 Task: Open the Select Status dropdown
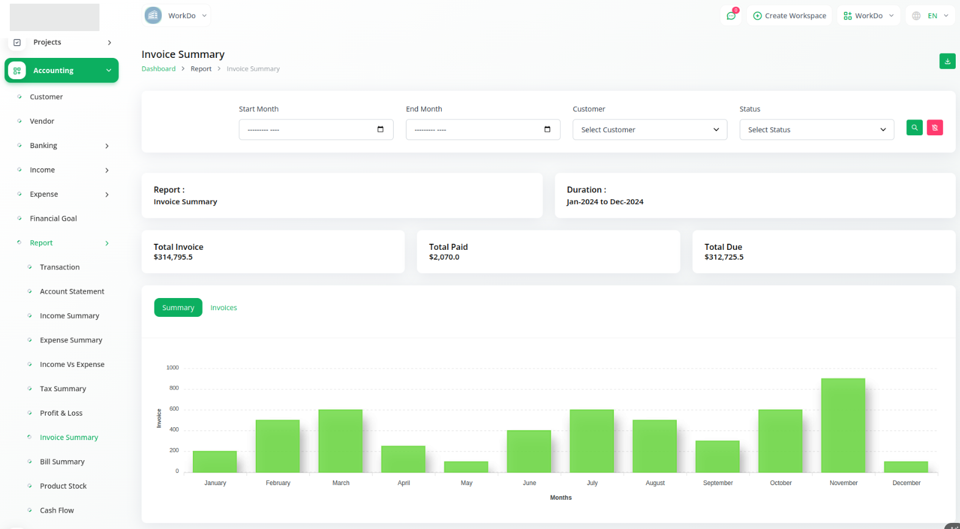[x=816, y=130]
